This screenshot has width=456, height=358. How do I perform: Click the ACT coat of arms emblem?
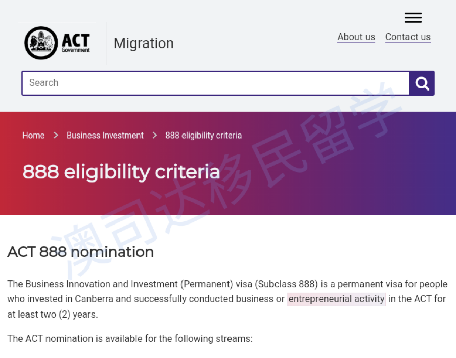point(40,43)
